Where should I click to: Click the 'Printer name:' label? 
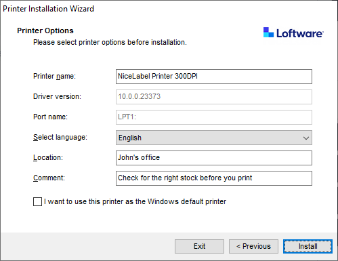pyautogui.click(x=54, y=76)
